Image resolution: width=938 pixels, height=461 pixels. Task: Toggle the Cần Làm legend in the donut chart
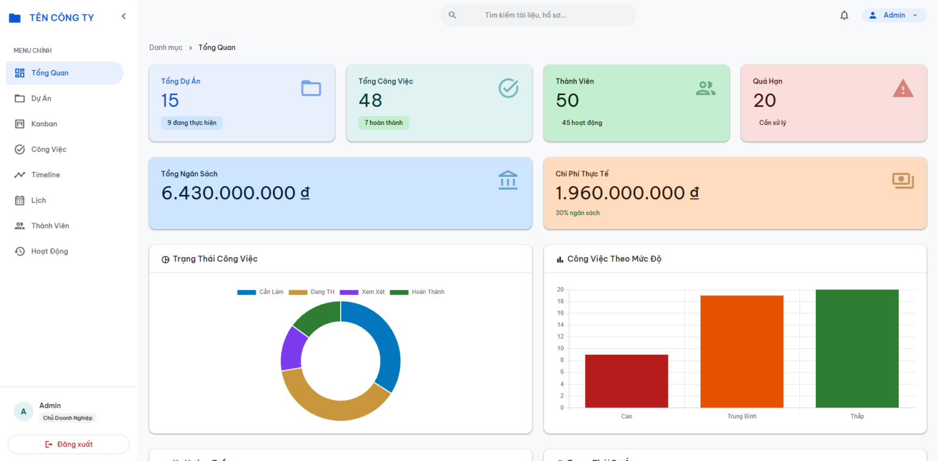click(260, 292)
